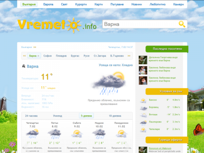The width and height of the screenshot is (204, 153).
Task: Open the Любопитно navigation menu item
Action: (158, 4)
